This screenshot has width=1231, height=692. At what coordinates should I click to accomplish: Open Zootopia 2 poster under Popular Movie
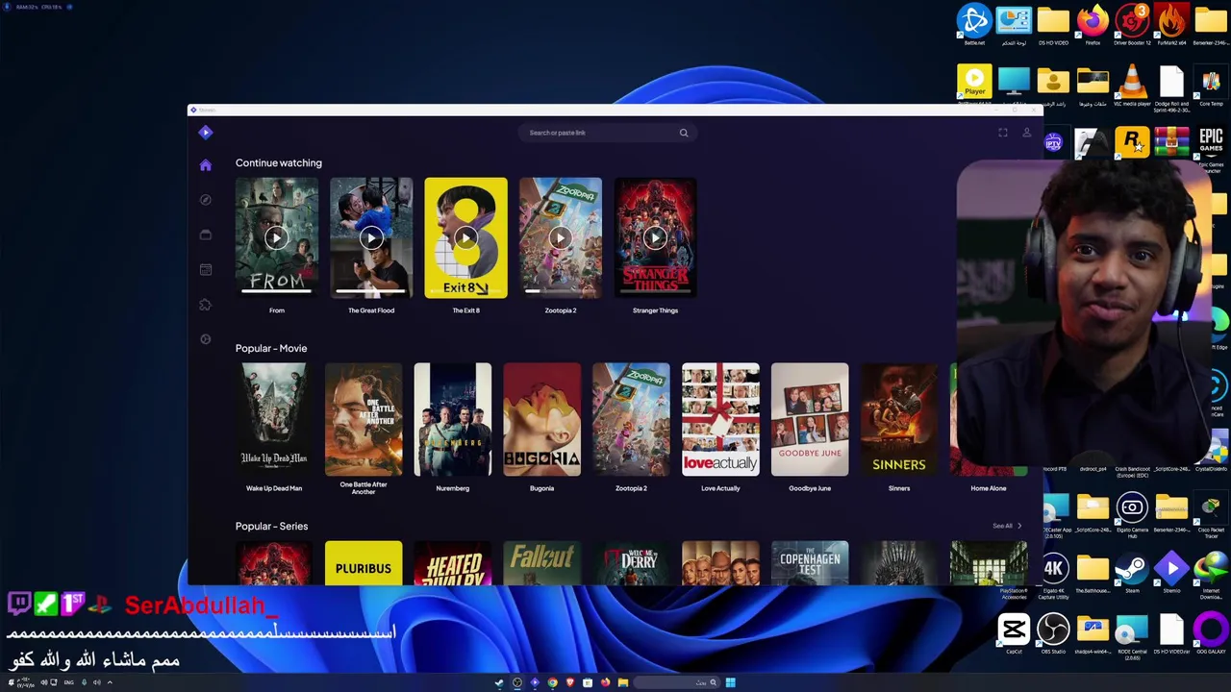[631, 419]
